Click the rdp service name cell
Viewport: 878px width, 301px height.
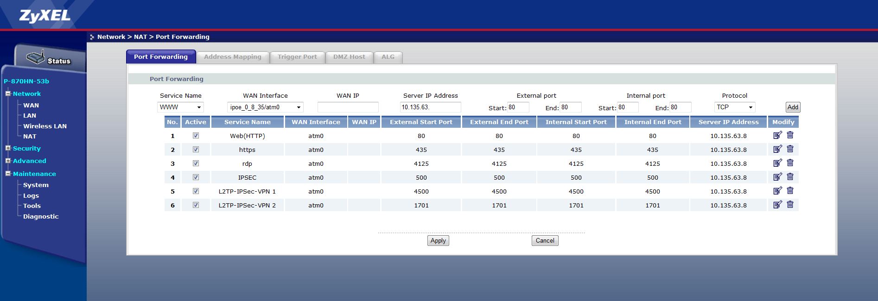click(247, 163)
